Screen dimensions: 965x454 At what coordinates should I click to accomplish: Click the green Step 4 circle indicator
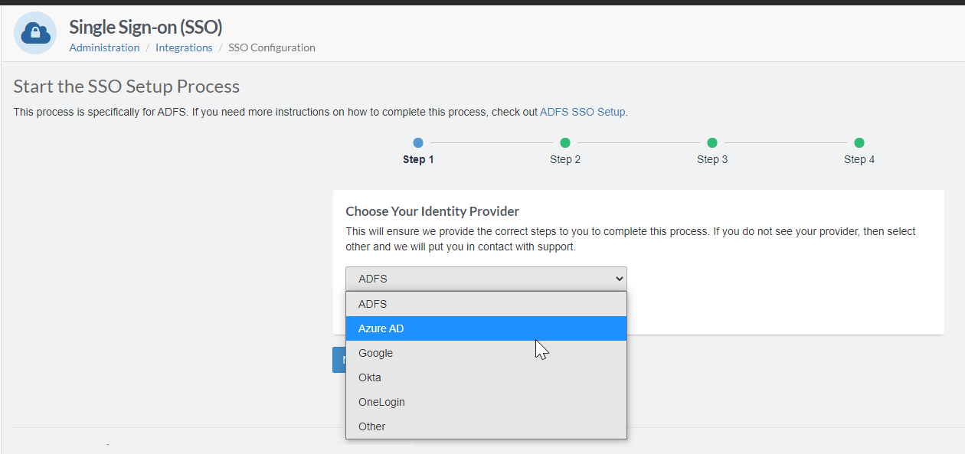point(859,142)
